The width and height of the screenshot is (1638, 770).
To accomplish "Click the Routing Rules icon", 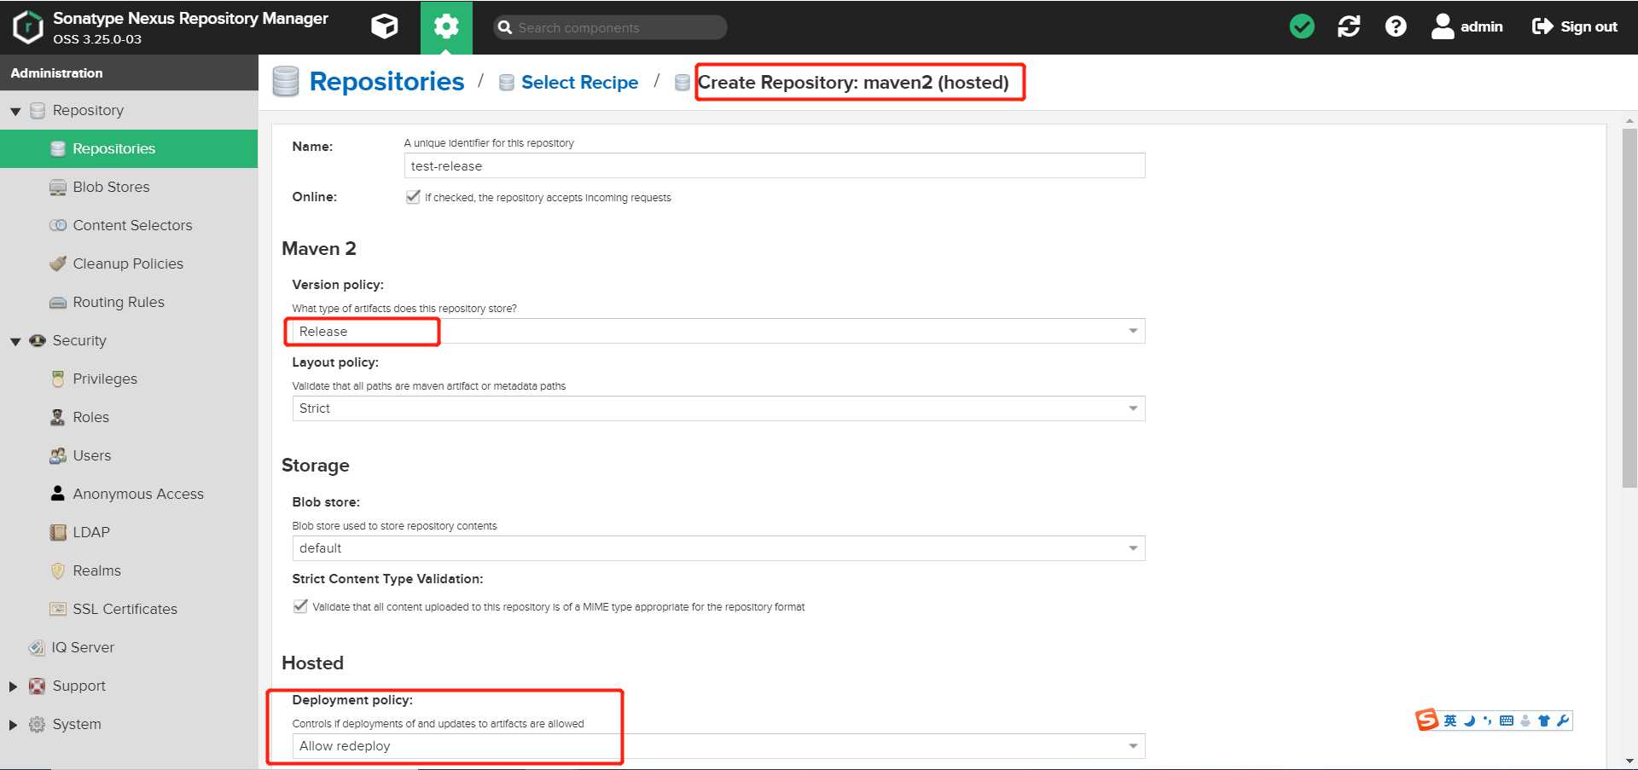I will (58, 302).
